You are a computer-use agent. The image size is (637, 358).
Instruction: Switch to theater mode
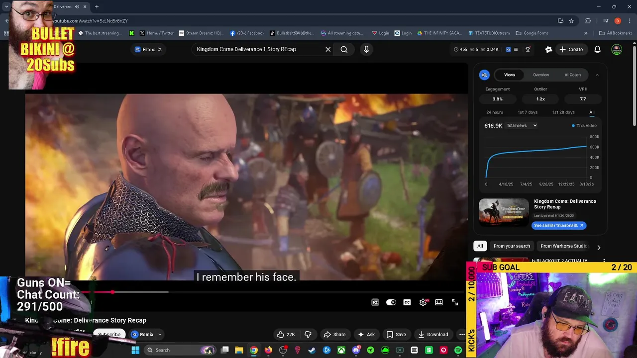coord(439,302)
